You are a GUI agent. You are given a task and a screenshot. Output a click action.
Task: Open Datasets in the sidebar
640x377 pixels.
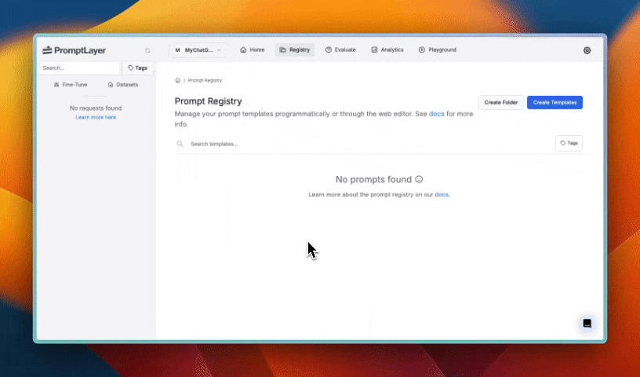[123, 84]
